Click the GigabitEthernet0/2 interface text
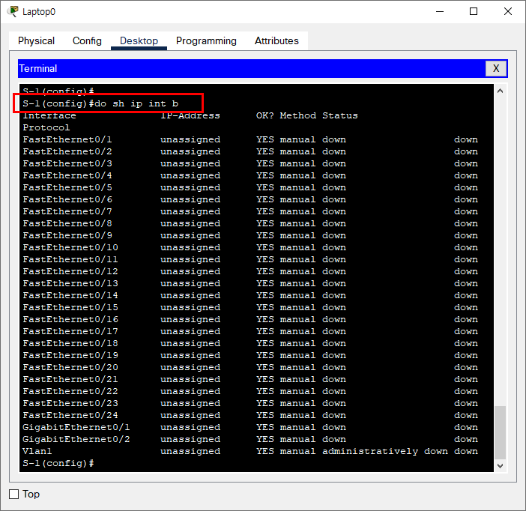The width and height of the screenshot is (526, 511). tap(76, 440)
